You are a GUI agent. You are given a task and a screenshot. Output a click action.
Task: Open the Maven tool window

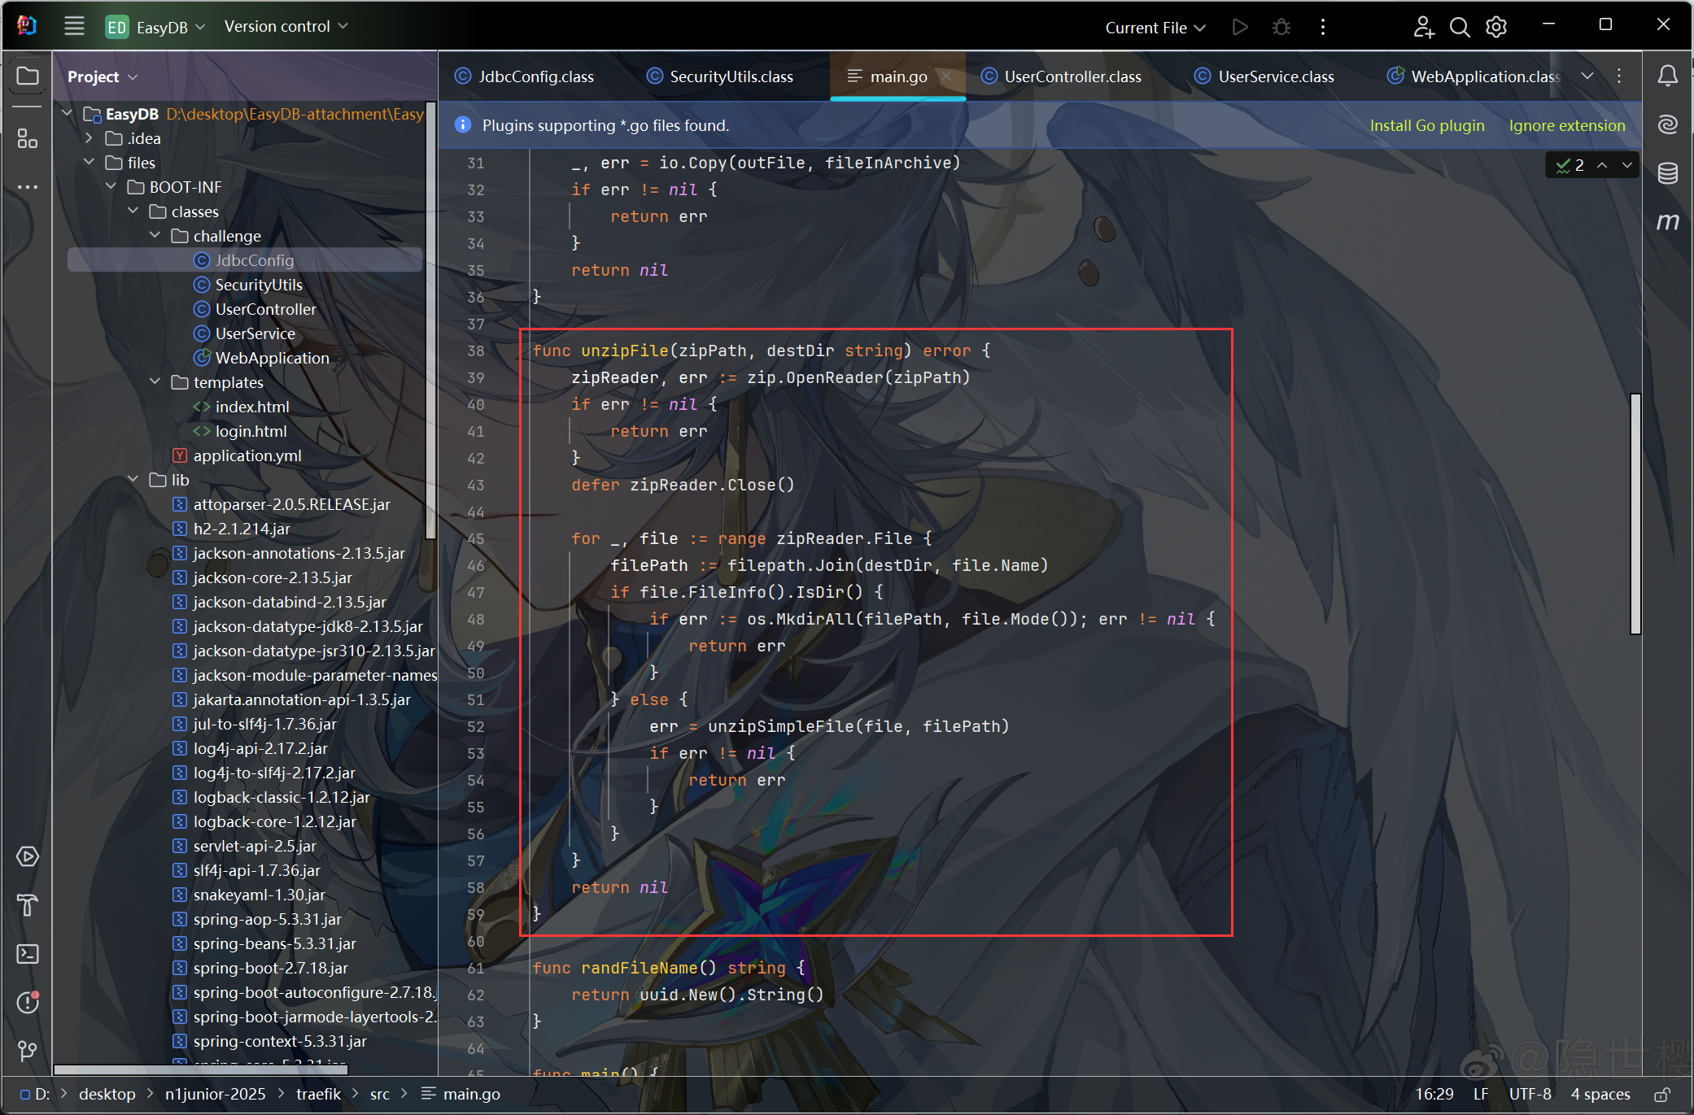tap(1668, 221)
